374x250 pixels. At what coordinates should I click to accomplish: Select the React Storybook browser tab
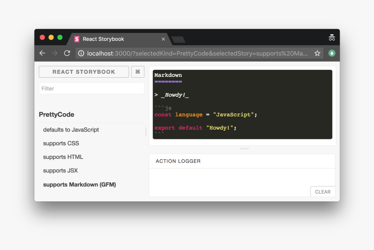tap(119, 39)
